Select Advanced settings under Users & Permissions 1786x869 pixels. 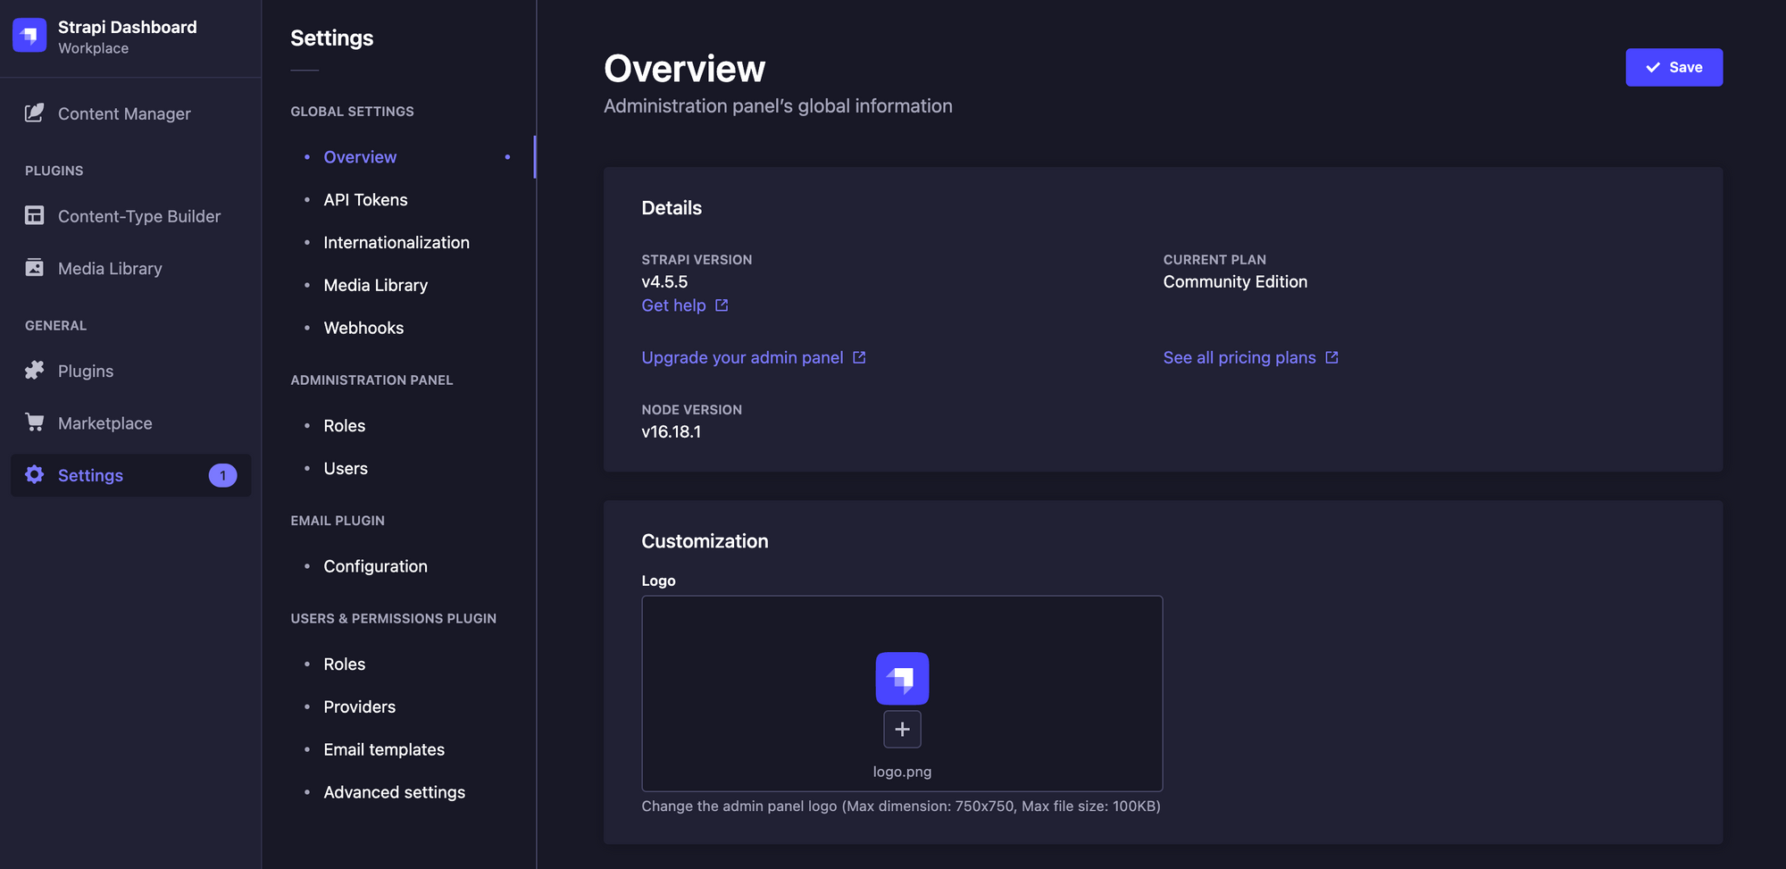point(394,792)
